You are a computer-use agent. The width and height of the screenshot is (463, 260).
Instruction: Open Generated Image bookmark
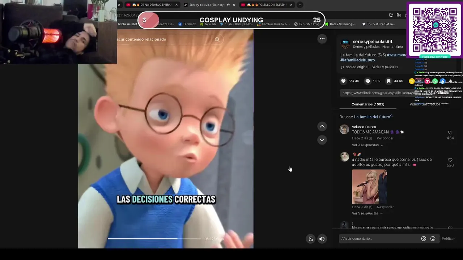tap(307, 24)
